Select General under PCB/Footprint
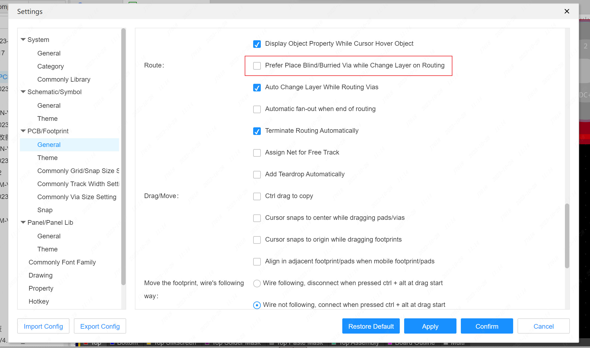Screen dimensions: 590x348 (x=69, y=145)
